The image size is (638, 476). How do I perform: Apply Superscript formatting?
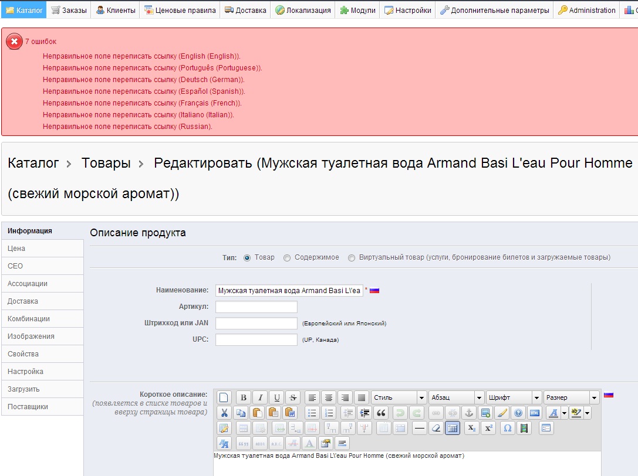click(x=488, y=428)
